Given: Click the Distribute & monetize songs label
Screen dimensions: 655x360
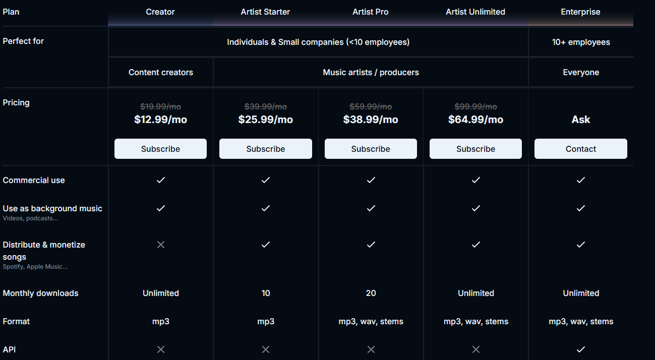Looking at the screenshot, I should click(x=44, y=251).
